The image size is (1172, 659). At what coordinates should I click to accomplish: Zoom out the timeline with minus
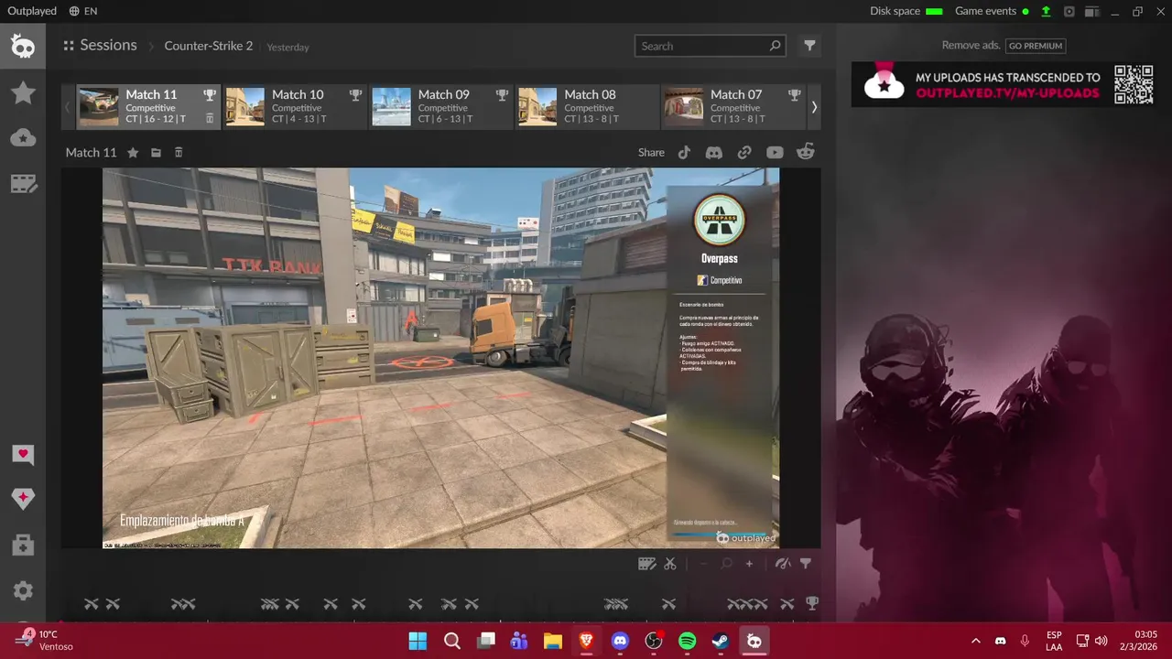703,564
